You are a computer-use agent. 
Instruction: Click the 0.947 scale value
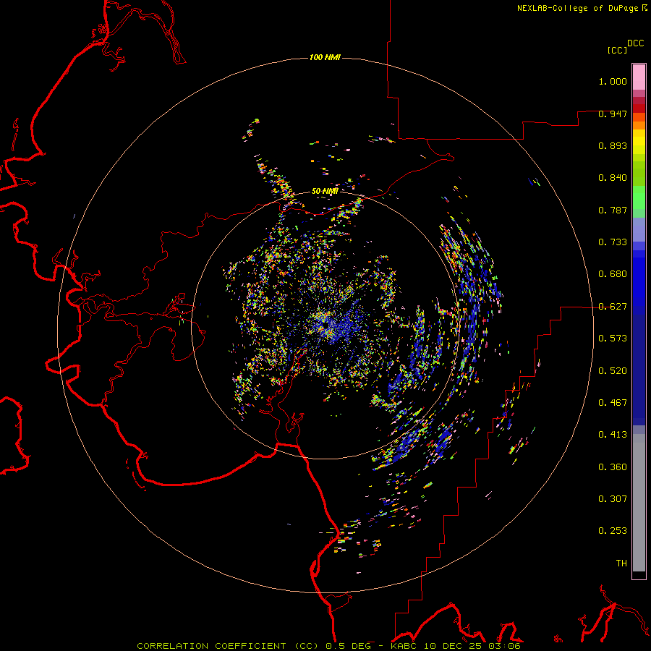pos(613,114)
